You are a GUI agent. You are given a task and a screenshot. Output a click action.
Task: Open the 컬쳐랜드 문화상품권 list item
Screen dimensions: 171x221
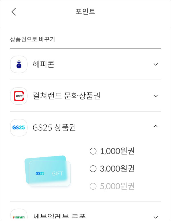[85, 96]
